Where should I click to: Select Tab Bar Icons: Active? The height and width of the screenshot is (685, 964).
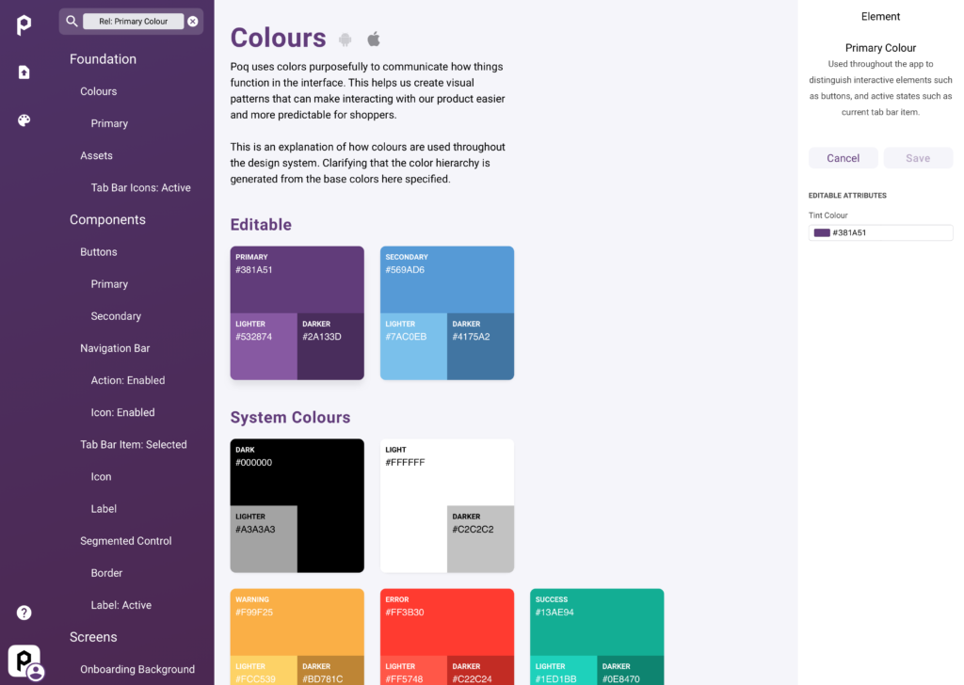point(141,188)
